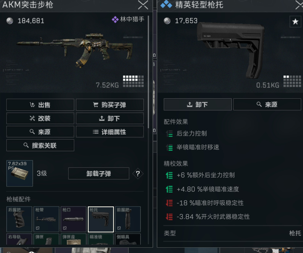Click the 购买子弹 buy ammo button
The height and width of the screenshot is (253, 303).
pyautogui.click(x=110, y=105)
